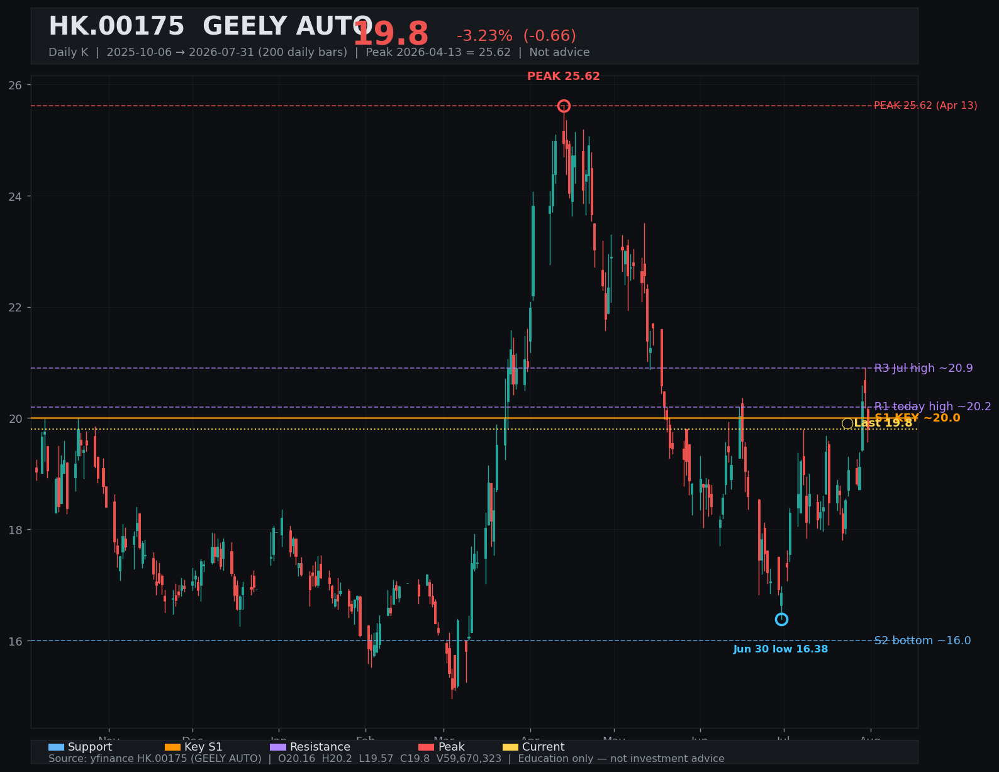Click the 'R3 Jul high ~20.9' label
This screenshot has width=999, height=772.
pyautogui.click(x=924, y=368)
